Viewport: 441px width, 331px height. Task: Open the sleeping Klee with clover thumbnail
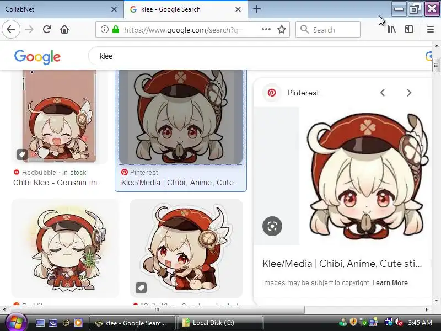65,248
